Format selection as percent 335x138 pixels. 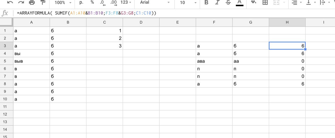coord(92,2)
